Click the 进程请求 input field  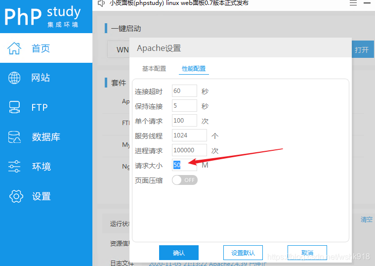coord(189,150)
